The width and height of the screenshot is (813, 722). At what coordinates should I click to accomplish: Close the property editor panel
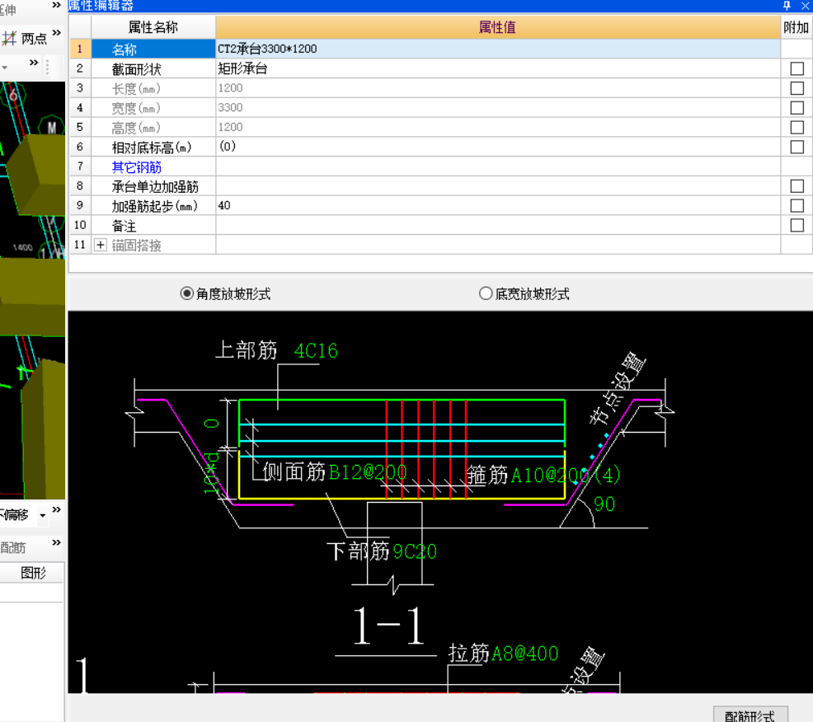click(806, 6)
